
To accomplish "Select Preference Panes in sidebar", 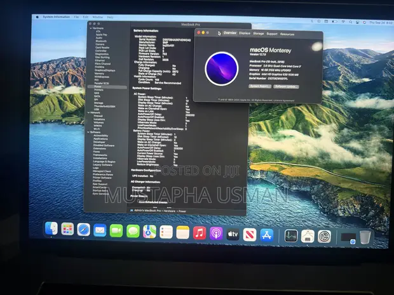I will tap(103, 174).
